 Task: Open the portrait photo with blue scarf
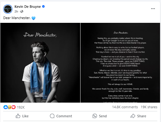point(40,63)
